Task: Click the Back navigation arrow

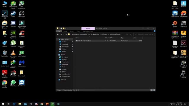Action: (x=58, y=34)
